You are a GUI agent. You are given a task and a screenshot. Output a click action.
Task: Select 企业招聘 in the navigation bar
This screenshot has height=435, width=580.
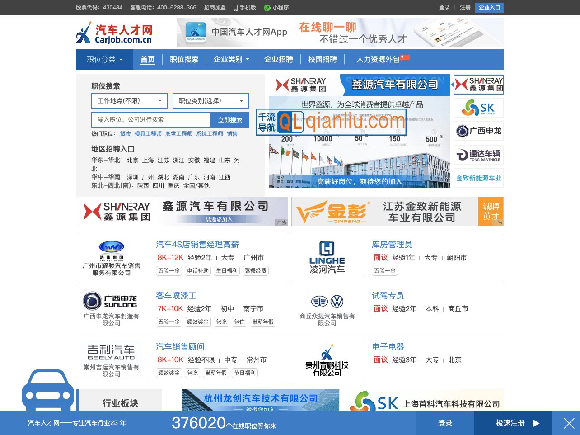tap(278, 59)
